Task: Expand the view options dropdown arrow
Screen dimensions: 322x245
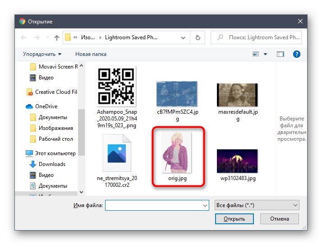Action: click(x=265, y=54)
